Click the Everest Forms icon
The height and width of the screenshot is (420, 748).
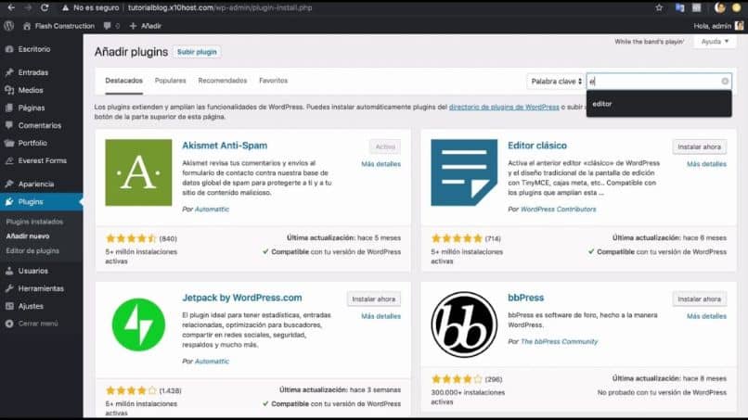9,160
